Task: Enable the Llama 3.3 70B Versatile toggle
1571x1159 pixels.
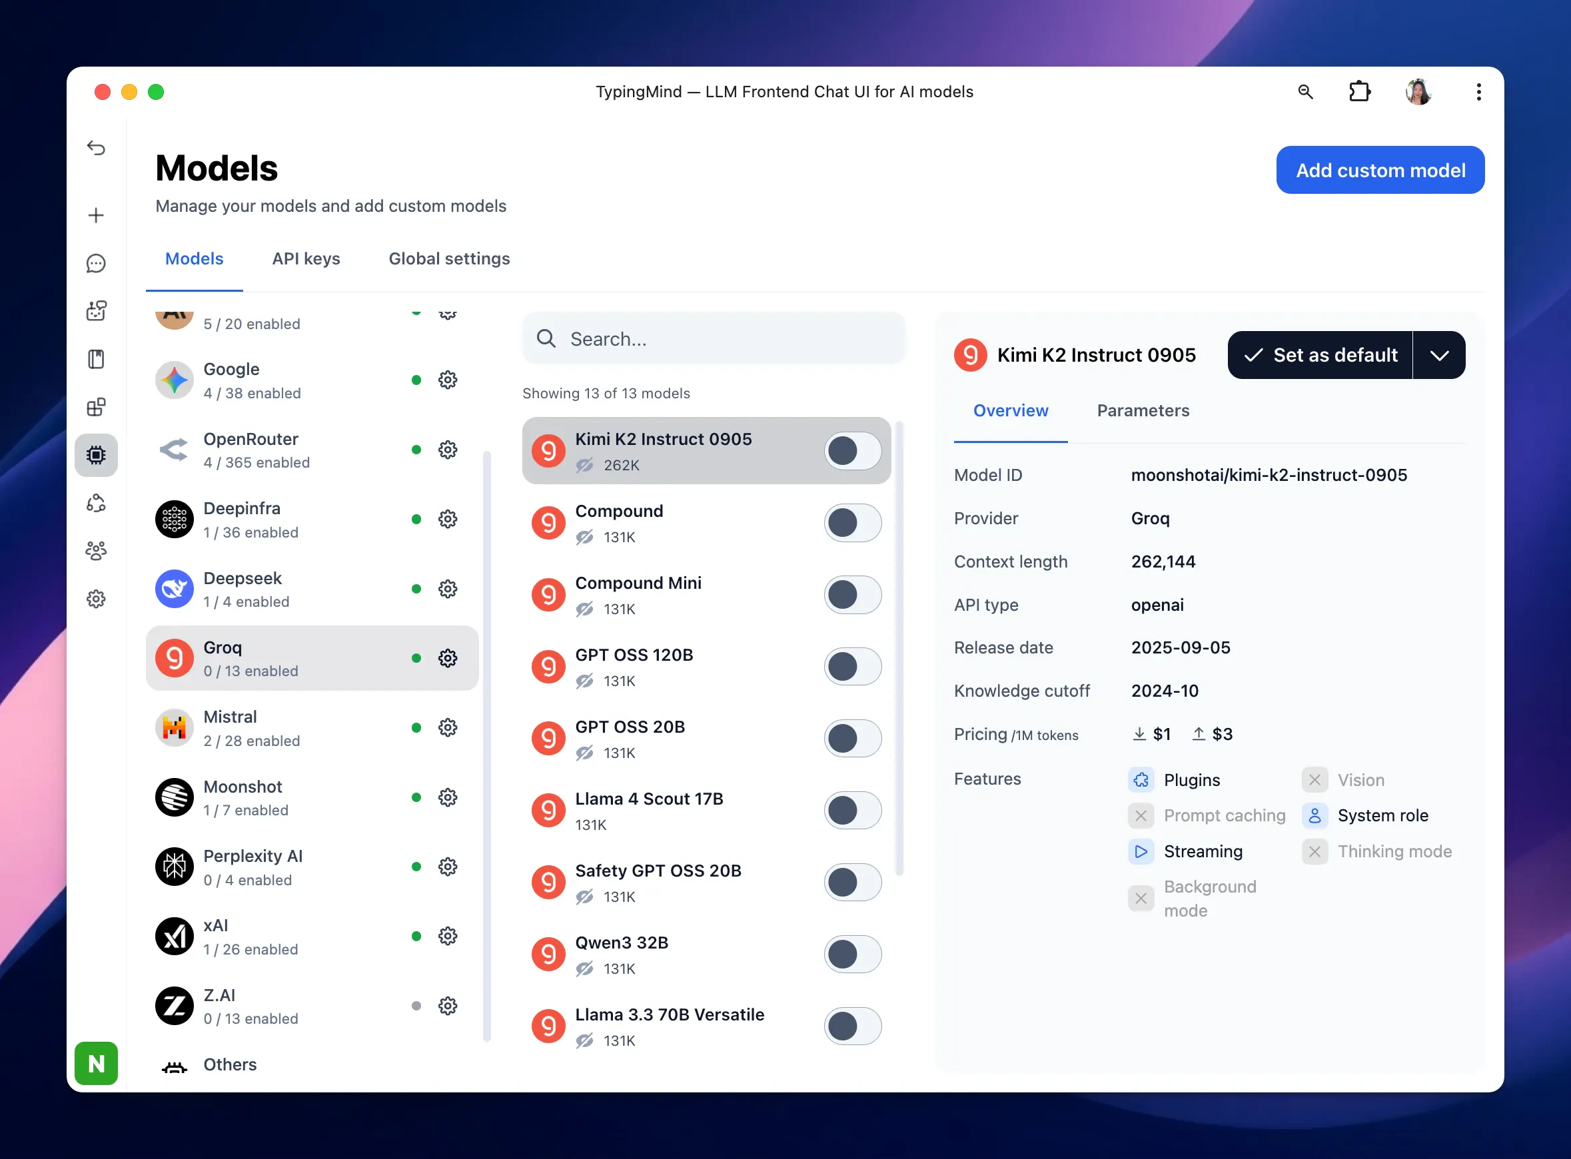Action: tap(853, 1026)
